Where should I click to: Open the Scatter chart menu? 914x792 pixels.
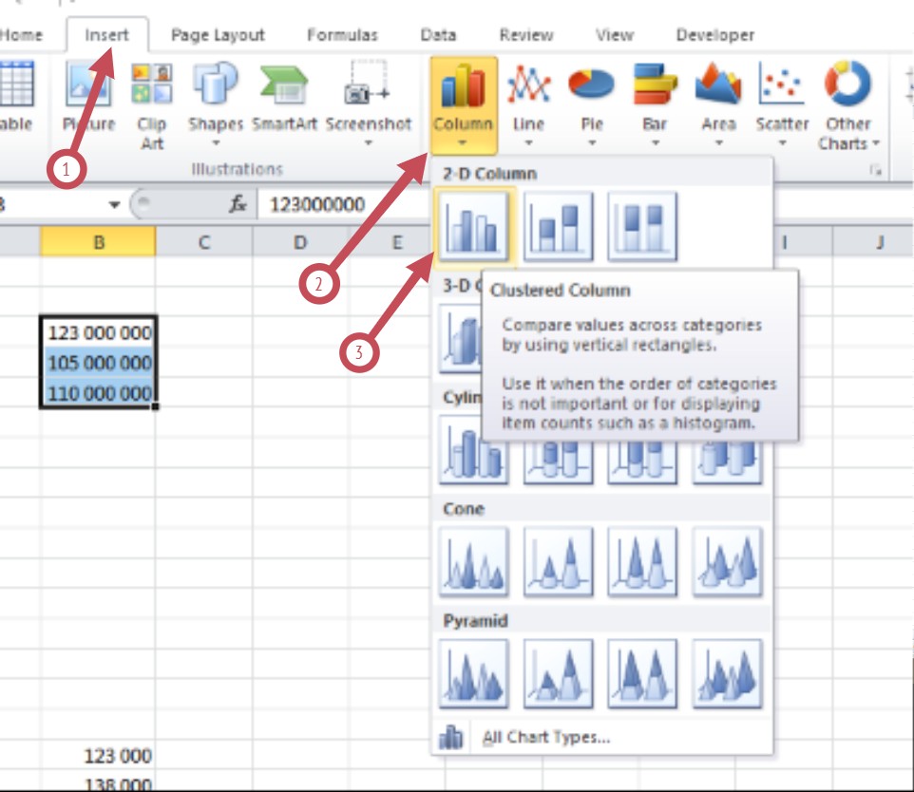point(782,104)
